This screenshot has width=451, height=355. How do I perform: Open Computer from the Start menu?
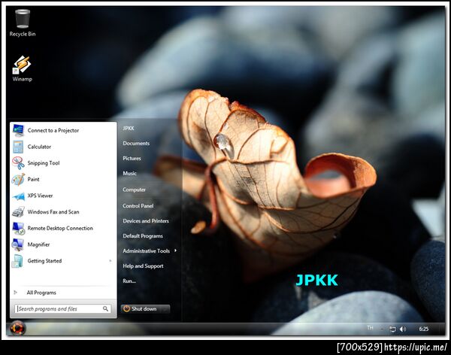tap(134, 190)
